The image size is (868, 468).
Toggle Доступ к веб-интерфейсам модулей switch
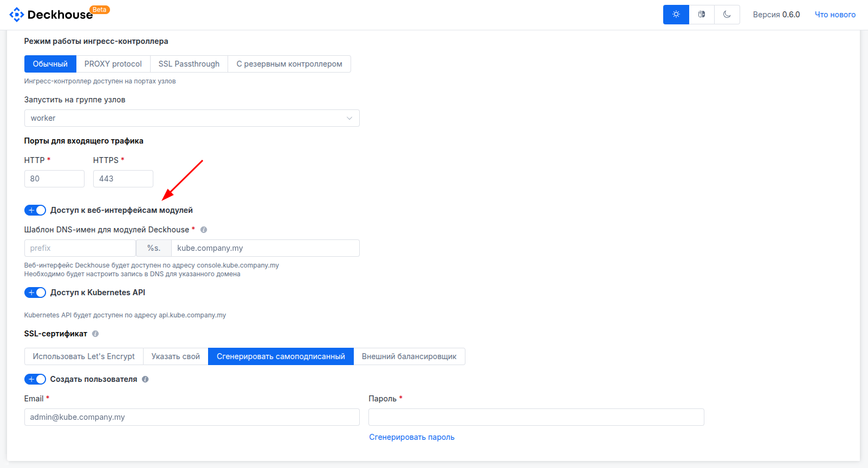tap(35, 210)
